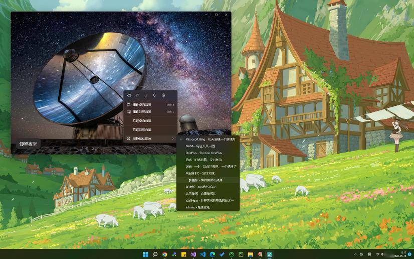Select 推送锁屏背景 in the context menu
This screenshot has width=414, height=259.
[x=150, y=129]
